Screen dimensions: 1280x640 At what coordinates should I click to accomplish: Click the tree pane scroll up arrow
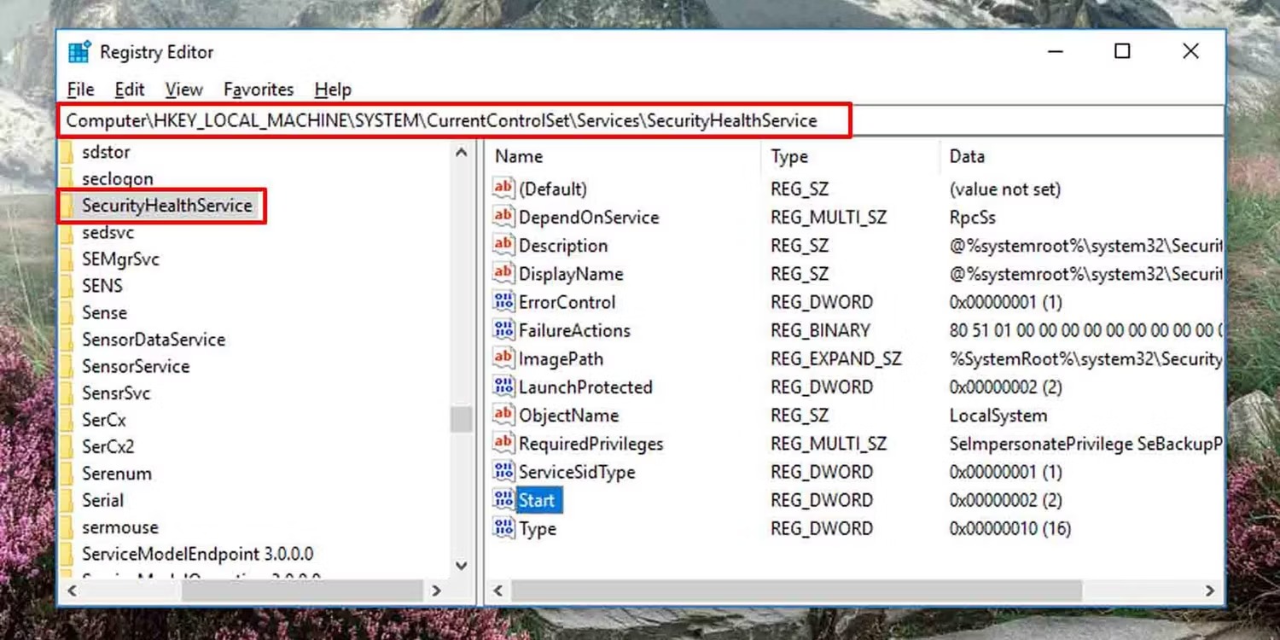[x=462, y=153]
